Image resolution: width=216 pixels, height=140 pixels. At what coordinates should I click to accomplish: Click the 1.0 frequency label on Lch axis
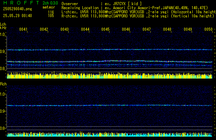click(3, 34)
